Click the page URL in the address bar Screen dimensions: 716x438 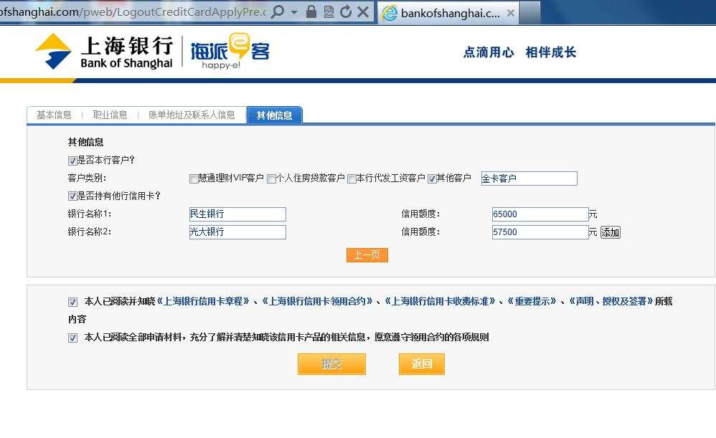tap(133, 12)
